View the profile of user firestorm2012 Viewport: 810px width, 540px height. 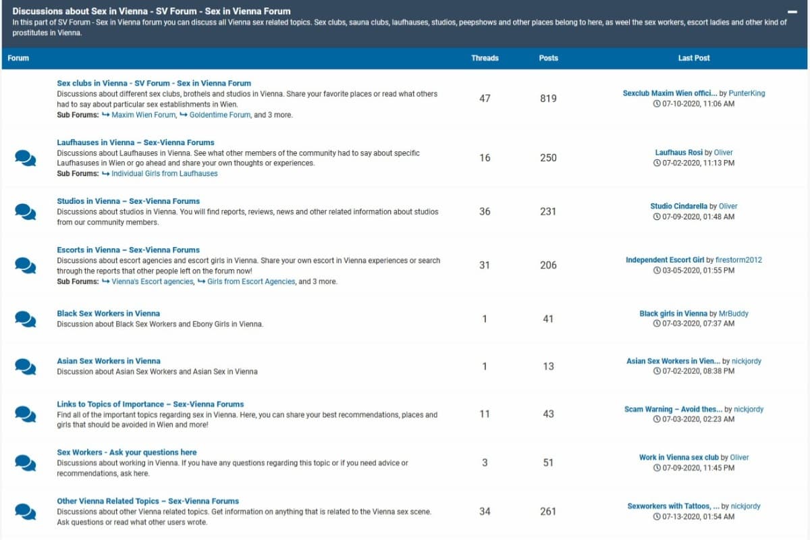point(738,260)
